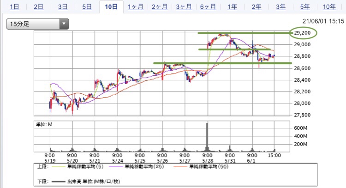Viewport: 346px width, 188px height.
Task: Click the 5/19 date axis label
Action: [x=50, y=161]
